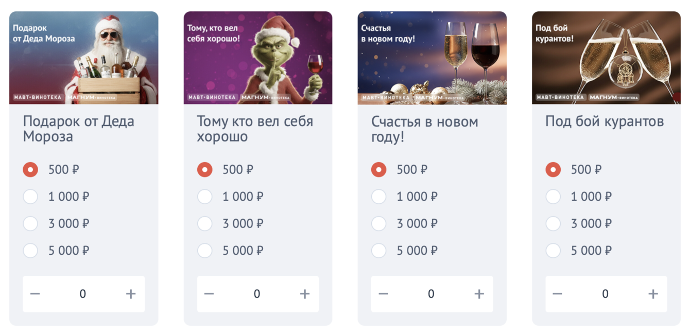Click minus for Под бой курантов card
The height and width of the screenshot is (335, 690).
pyautogui.click(x=557, y=294)
